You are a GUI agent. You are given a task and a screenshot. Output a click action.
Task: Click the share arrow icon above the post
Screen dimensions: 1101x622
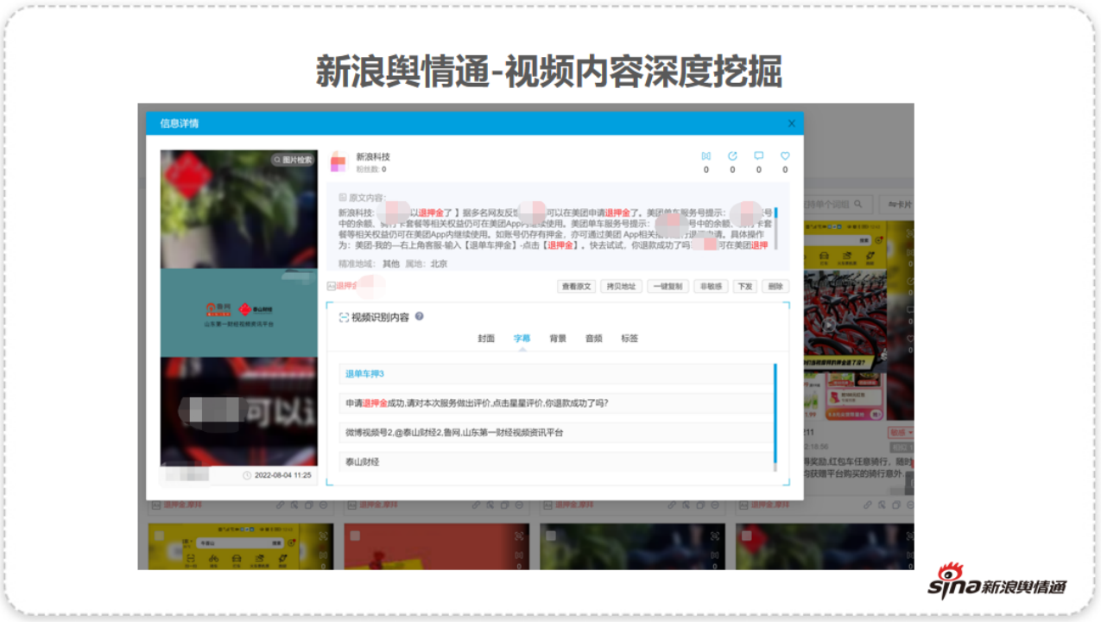pos(732,155)
